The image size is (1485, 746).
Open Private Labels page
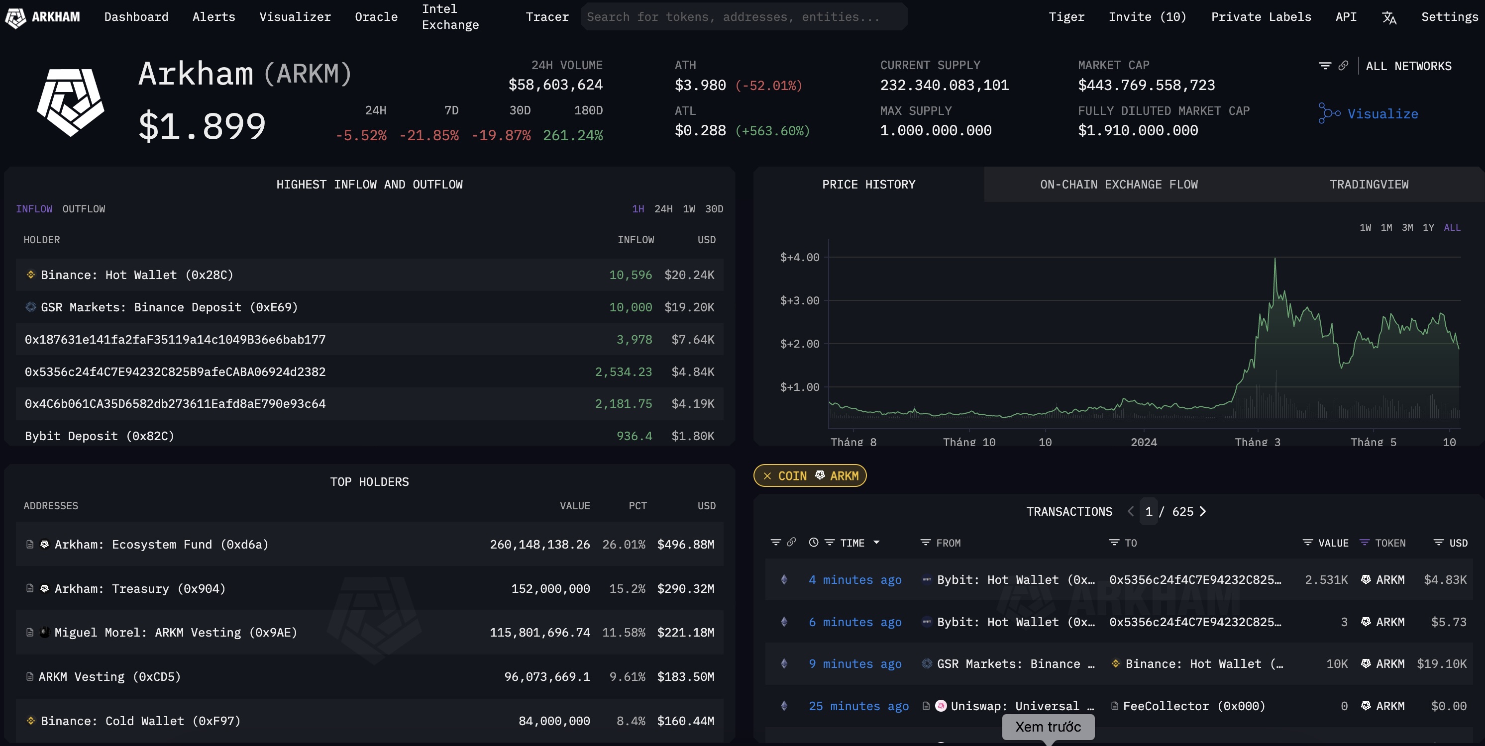click(1261, 17)
